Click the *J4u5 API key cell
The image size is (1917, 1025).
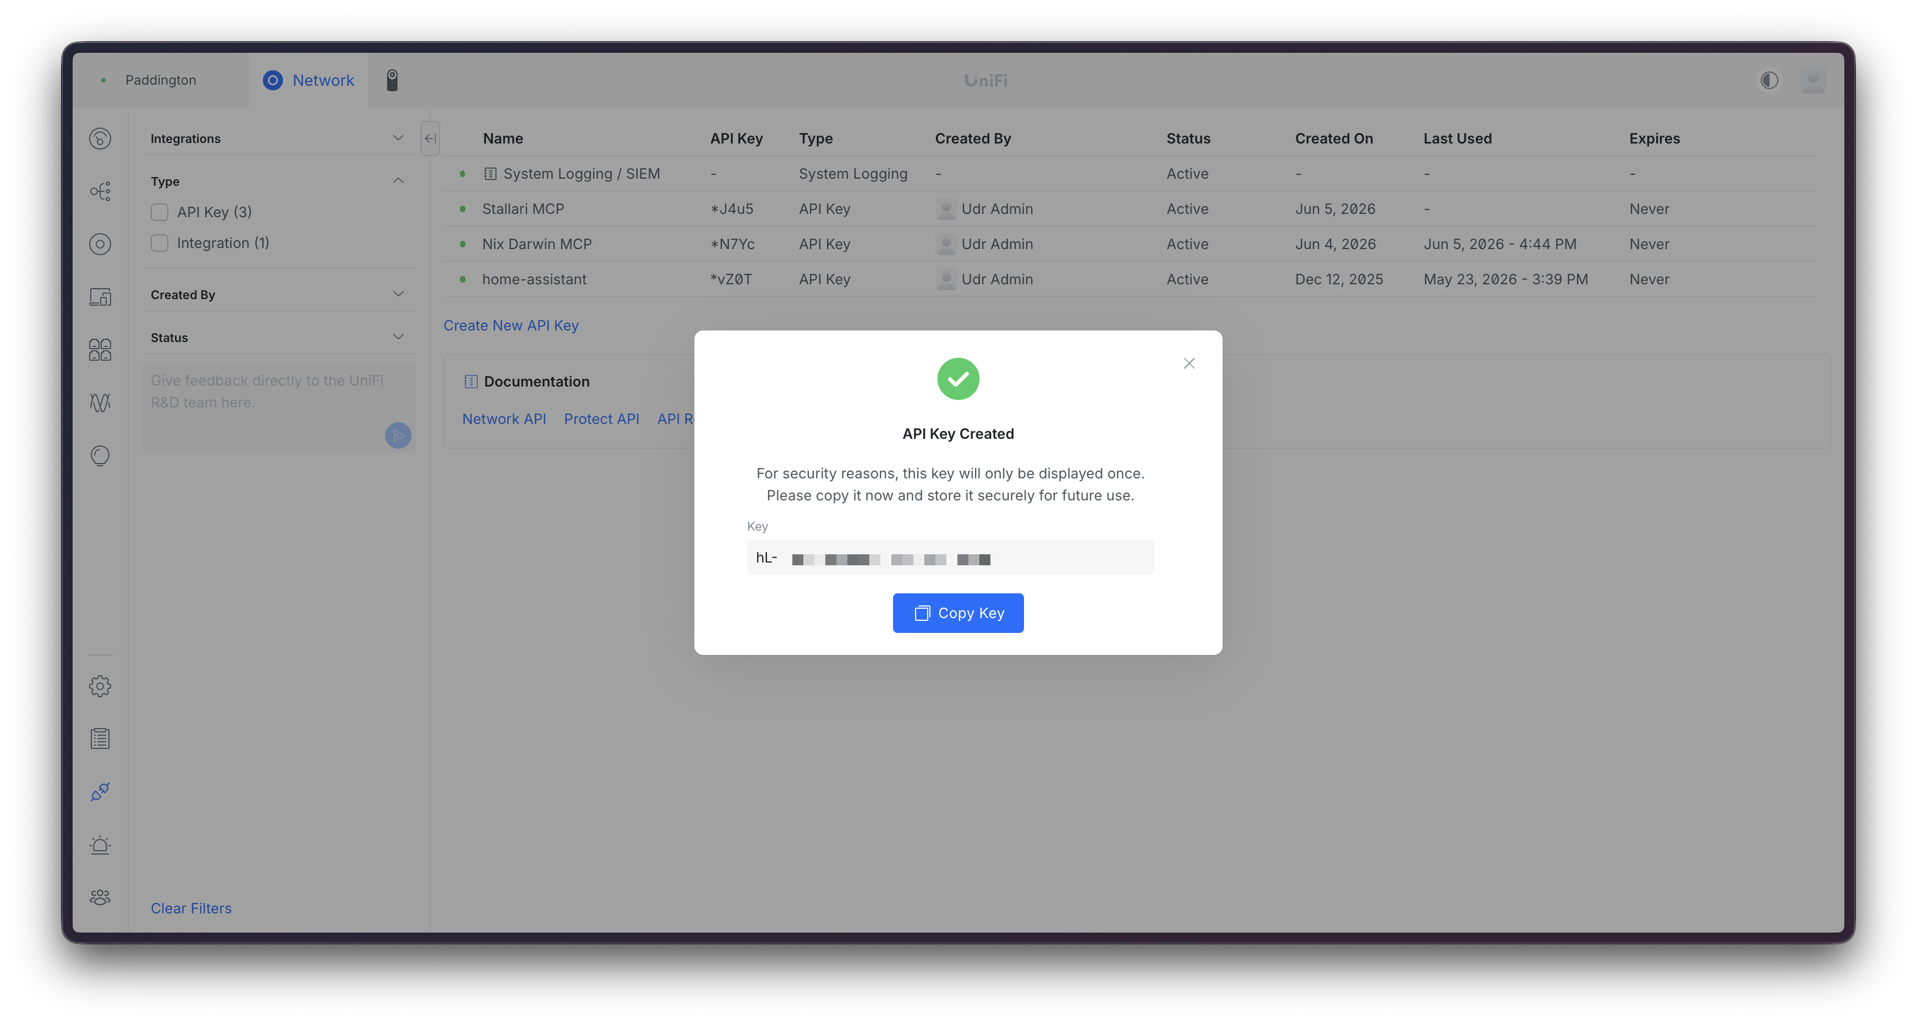point(731,209)
